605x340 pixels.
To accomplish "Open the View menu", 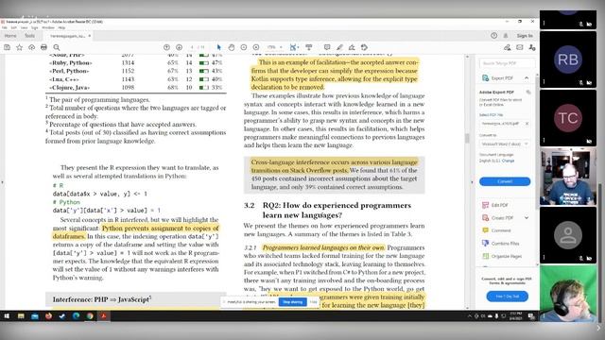I will pyautogui.click(x=24, y=27).
